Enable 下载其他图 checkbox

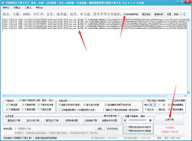(23, 110)
